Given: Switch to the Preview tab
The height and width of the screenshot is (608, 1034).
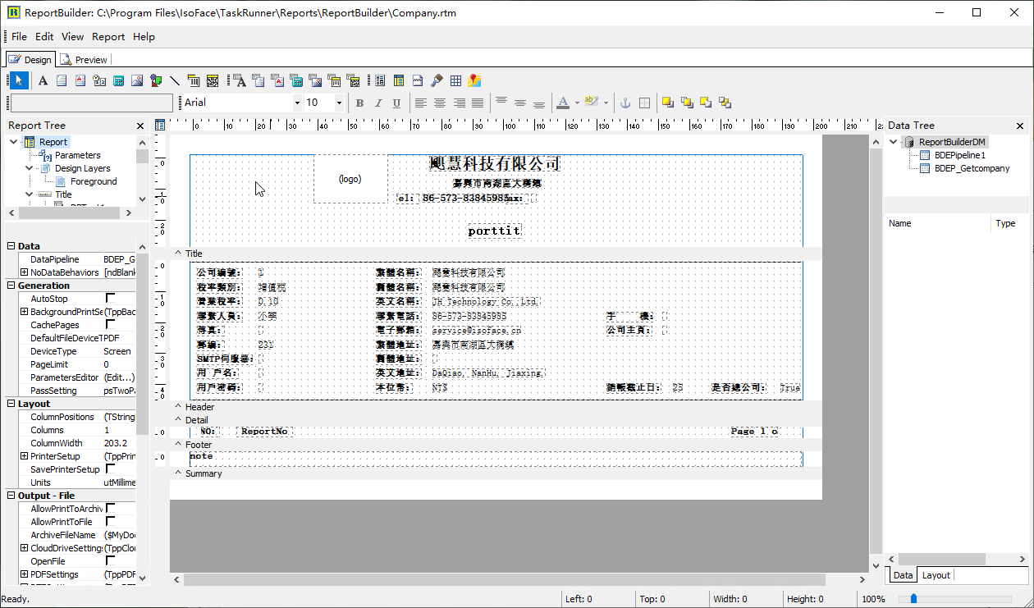Looking at the screenshot, I should (84, 60).
